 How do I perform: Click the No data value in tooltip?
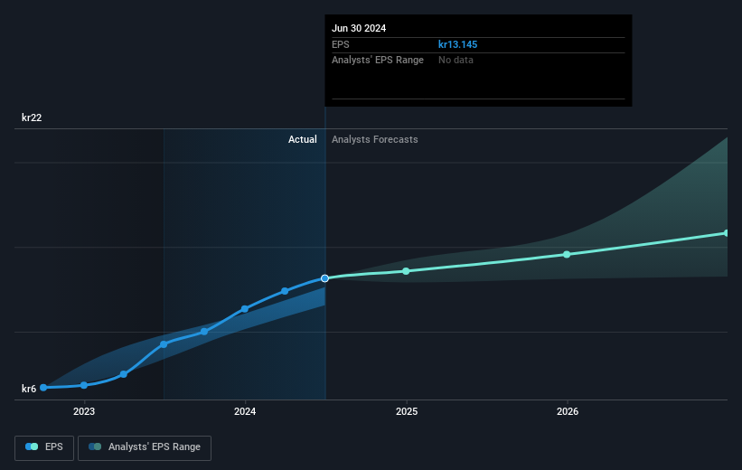456,61
